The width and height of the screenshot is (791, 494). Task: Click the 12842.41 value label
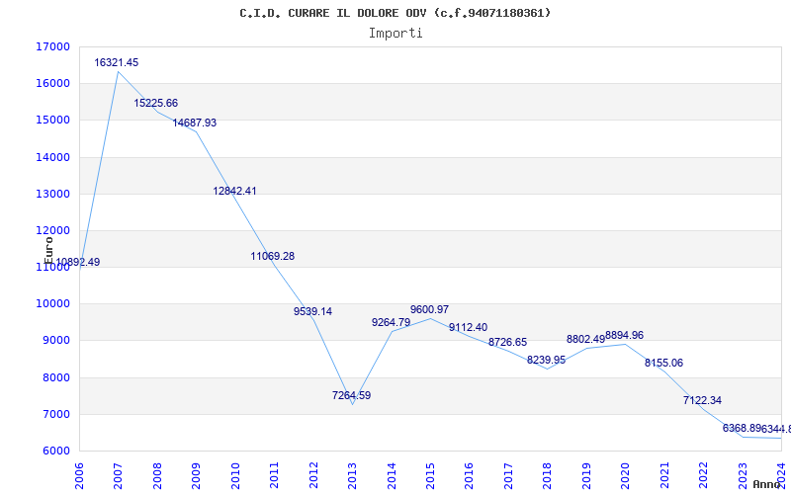tap(234, 191)
